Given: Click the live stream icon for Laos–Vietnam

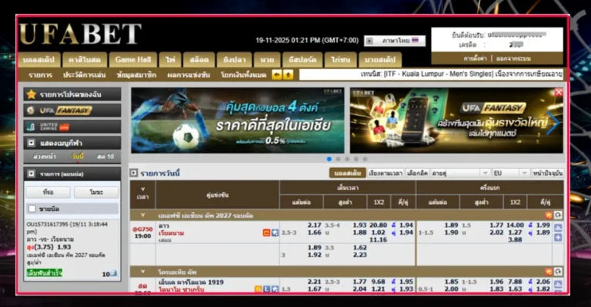Looking at the screenshot, I should point(266,233).
